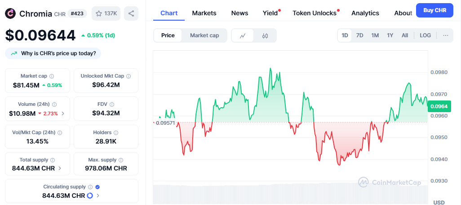Click the #423 rank badge
Image resolution: width=461 pixels, height=205 pixels.
pyautogui.click(x=77, y=13)
